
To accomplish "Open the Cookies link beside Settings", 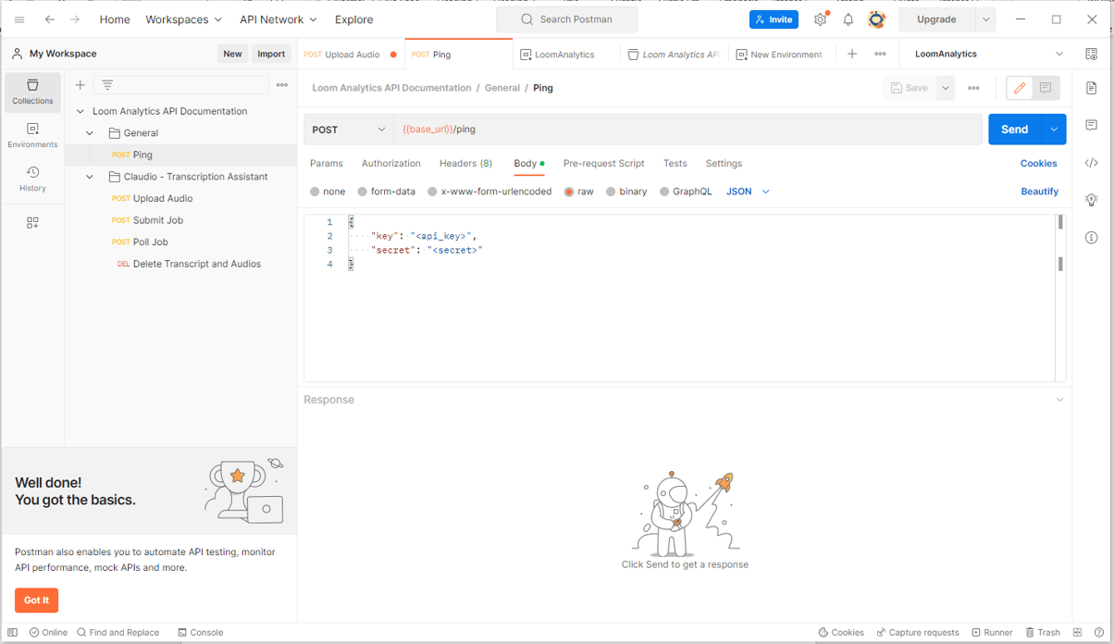I will tap(1038, 163).
